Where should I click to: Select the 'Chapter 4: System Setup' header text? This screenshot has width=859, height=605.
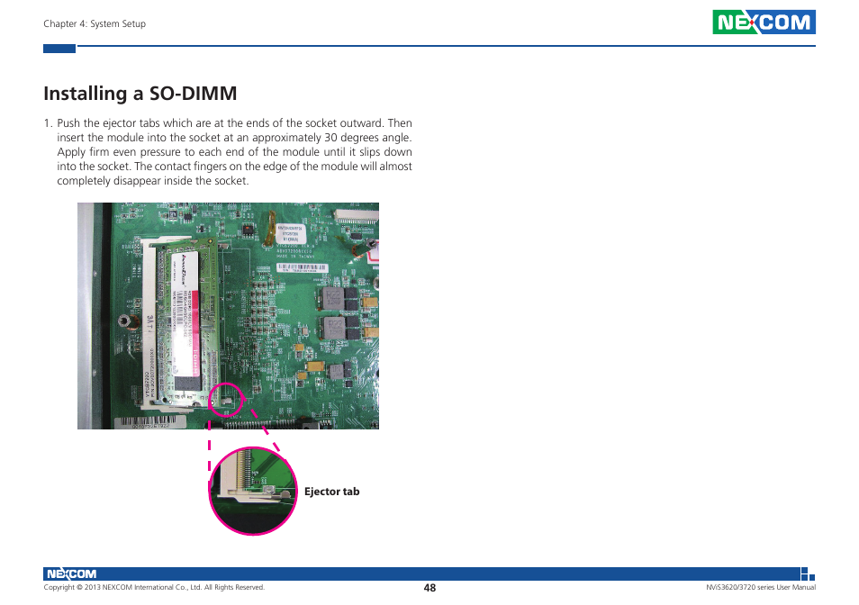95,23
